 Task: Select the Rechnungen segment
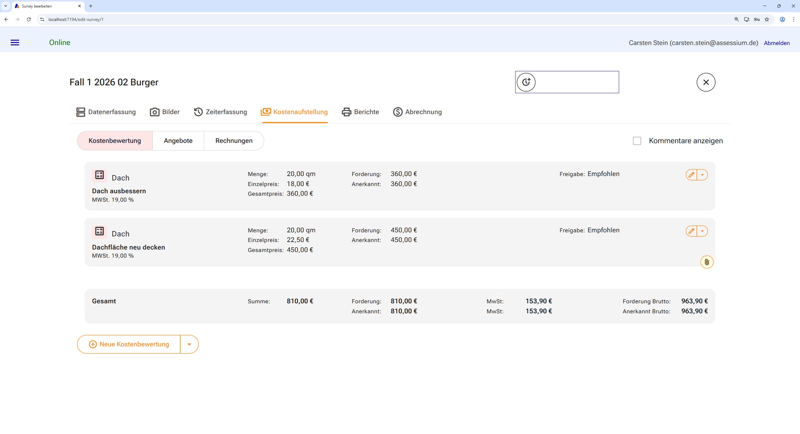[234, 141]
